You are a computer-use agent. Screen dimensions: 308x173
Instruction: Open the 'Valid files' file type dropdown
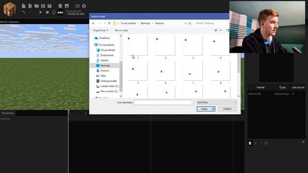[217, 102]
